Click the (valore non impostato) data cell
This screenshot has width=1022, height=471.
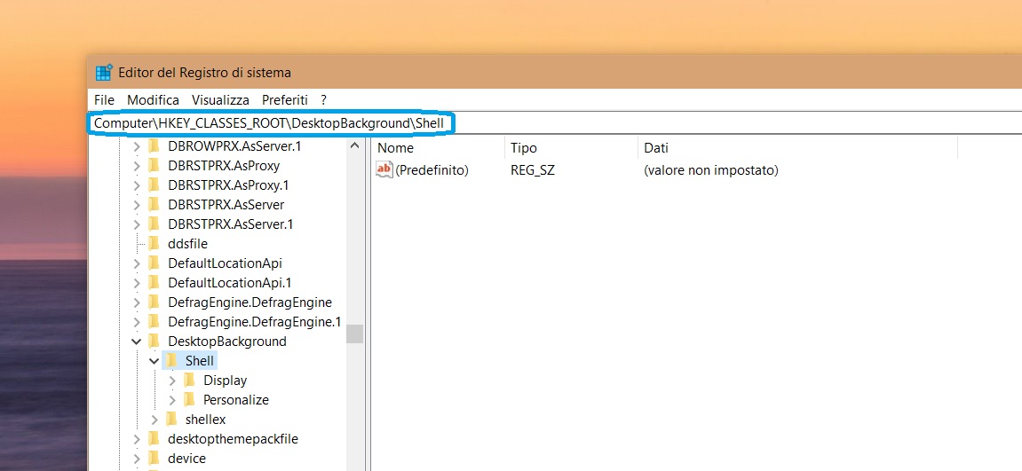(711, 170)
